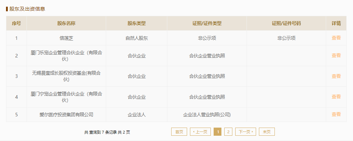Click 合伙企业 type in row 2
Screen dimensions: 353x141
137,56
